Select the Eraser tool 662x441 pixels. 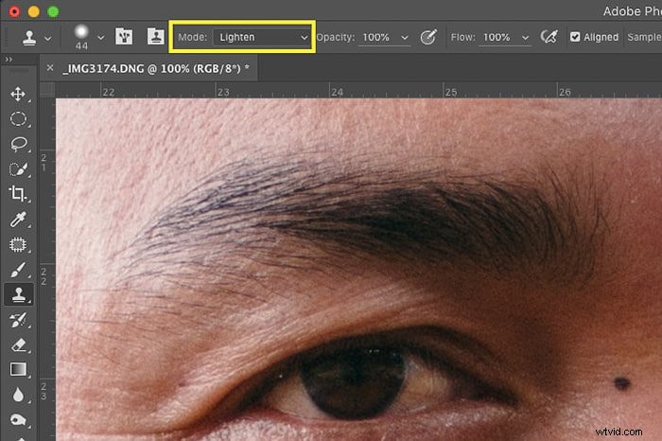click(18, 345)
